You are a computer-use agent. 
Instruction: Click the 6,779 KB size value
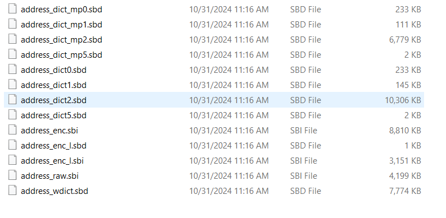405,40
